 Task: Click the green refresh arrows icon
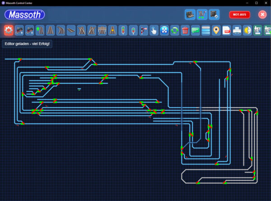[x=175, y=30]
